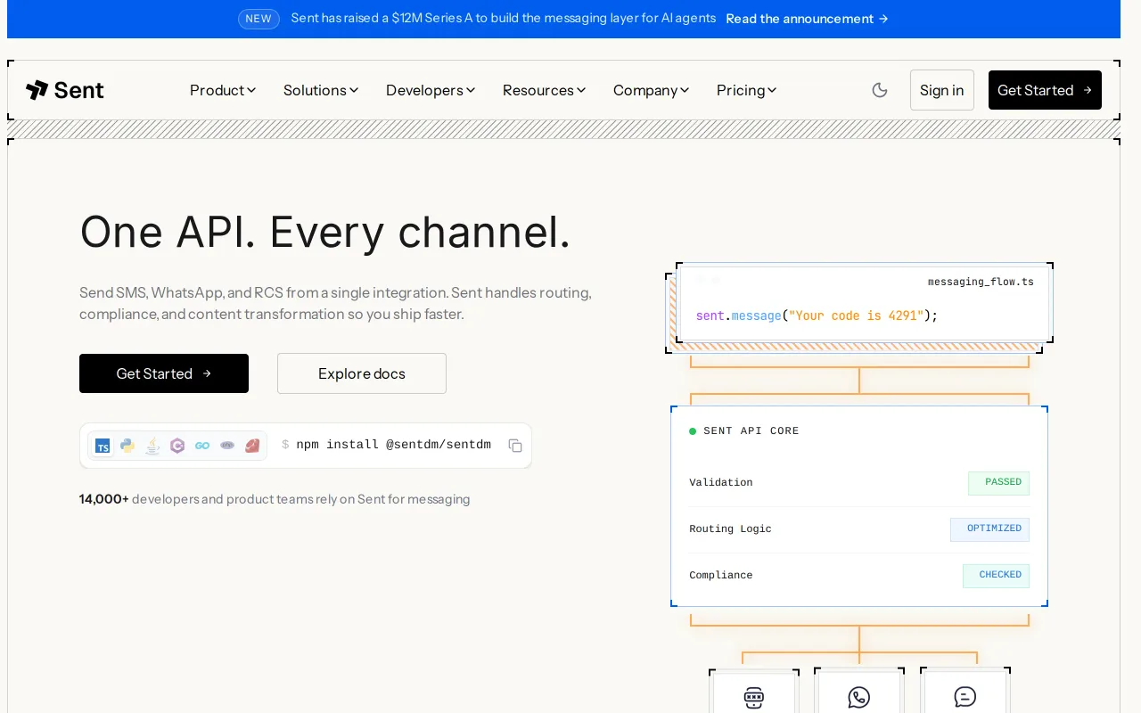Click the 14,000+ developers text
The width and height of the screenshot is (1141, 713).
pyautogui.click(x=275, y=499)
